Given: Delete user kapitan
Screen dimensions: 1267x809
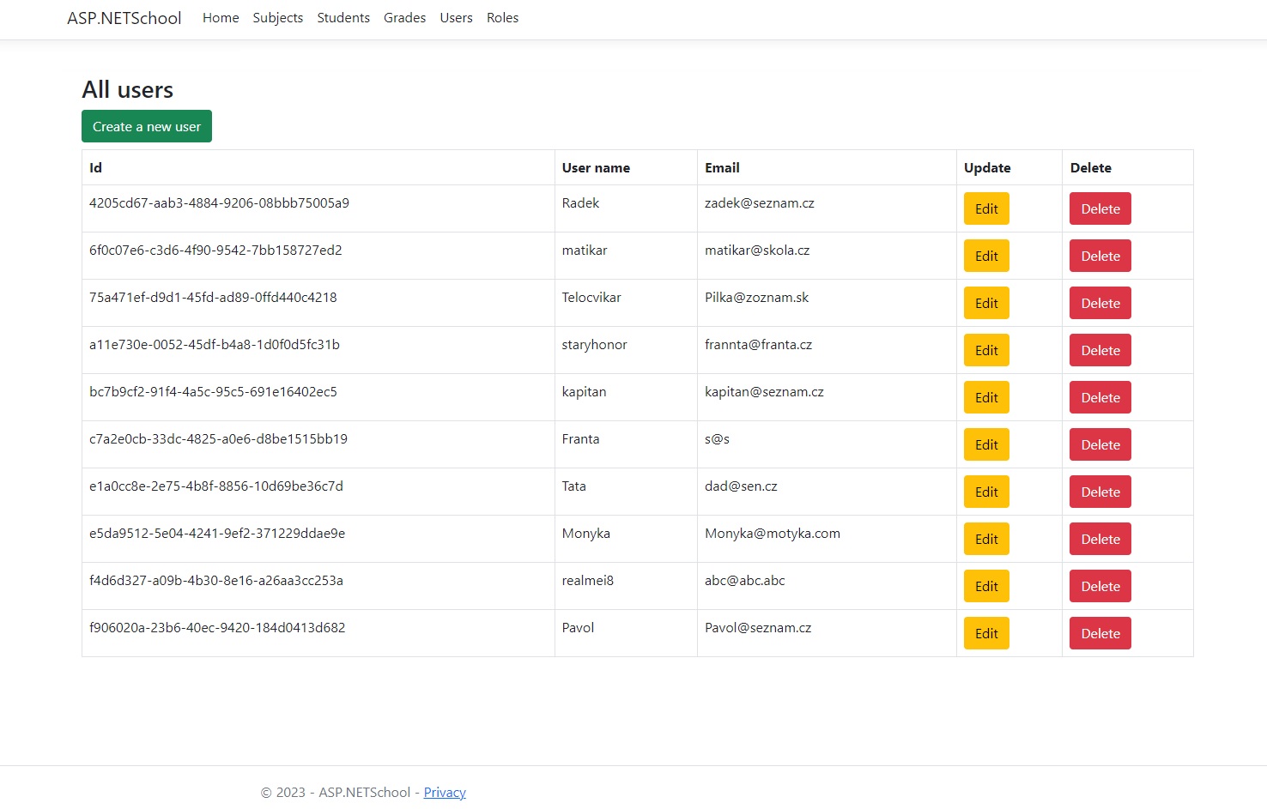Looking at the screenshot, I should tap(1100, 397).
